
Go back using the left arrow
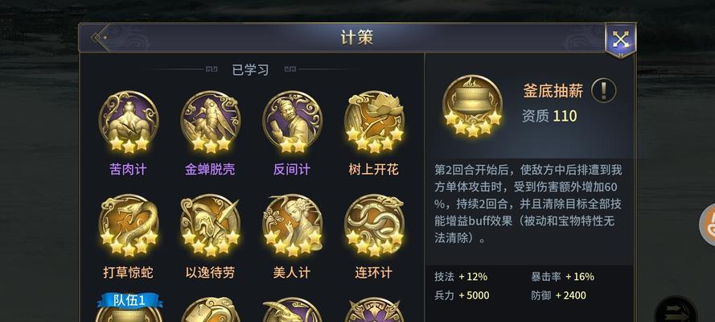coord(100,37)
